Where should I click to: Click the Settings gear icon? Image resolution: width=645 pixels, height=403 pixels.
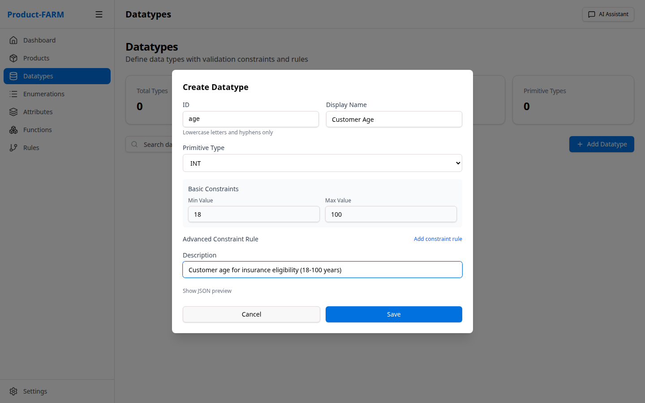click(13, 391)
